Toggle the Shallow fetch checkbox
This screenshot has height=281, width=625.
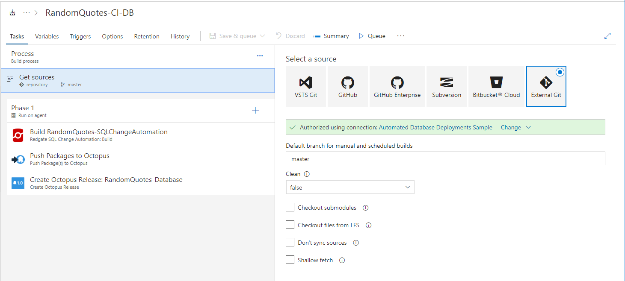[290, 260]
